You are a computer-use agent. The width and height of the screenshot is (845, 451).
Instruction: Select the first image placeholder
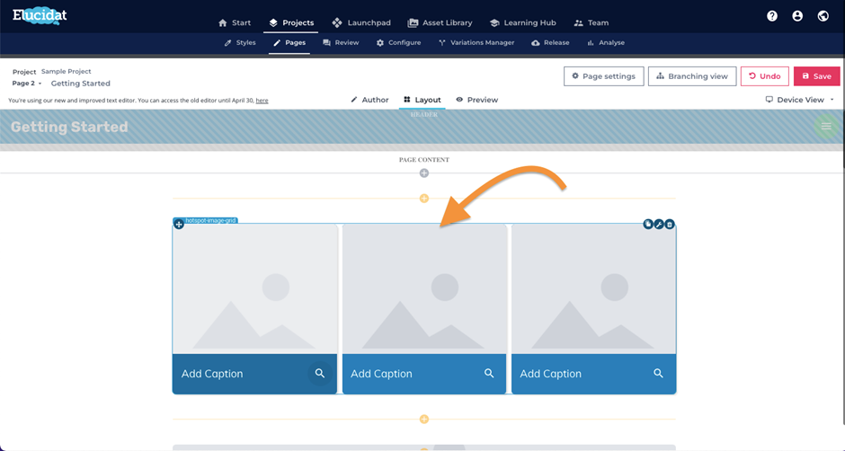pos(254,289)
